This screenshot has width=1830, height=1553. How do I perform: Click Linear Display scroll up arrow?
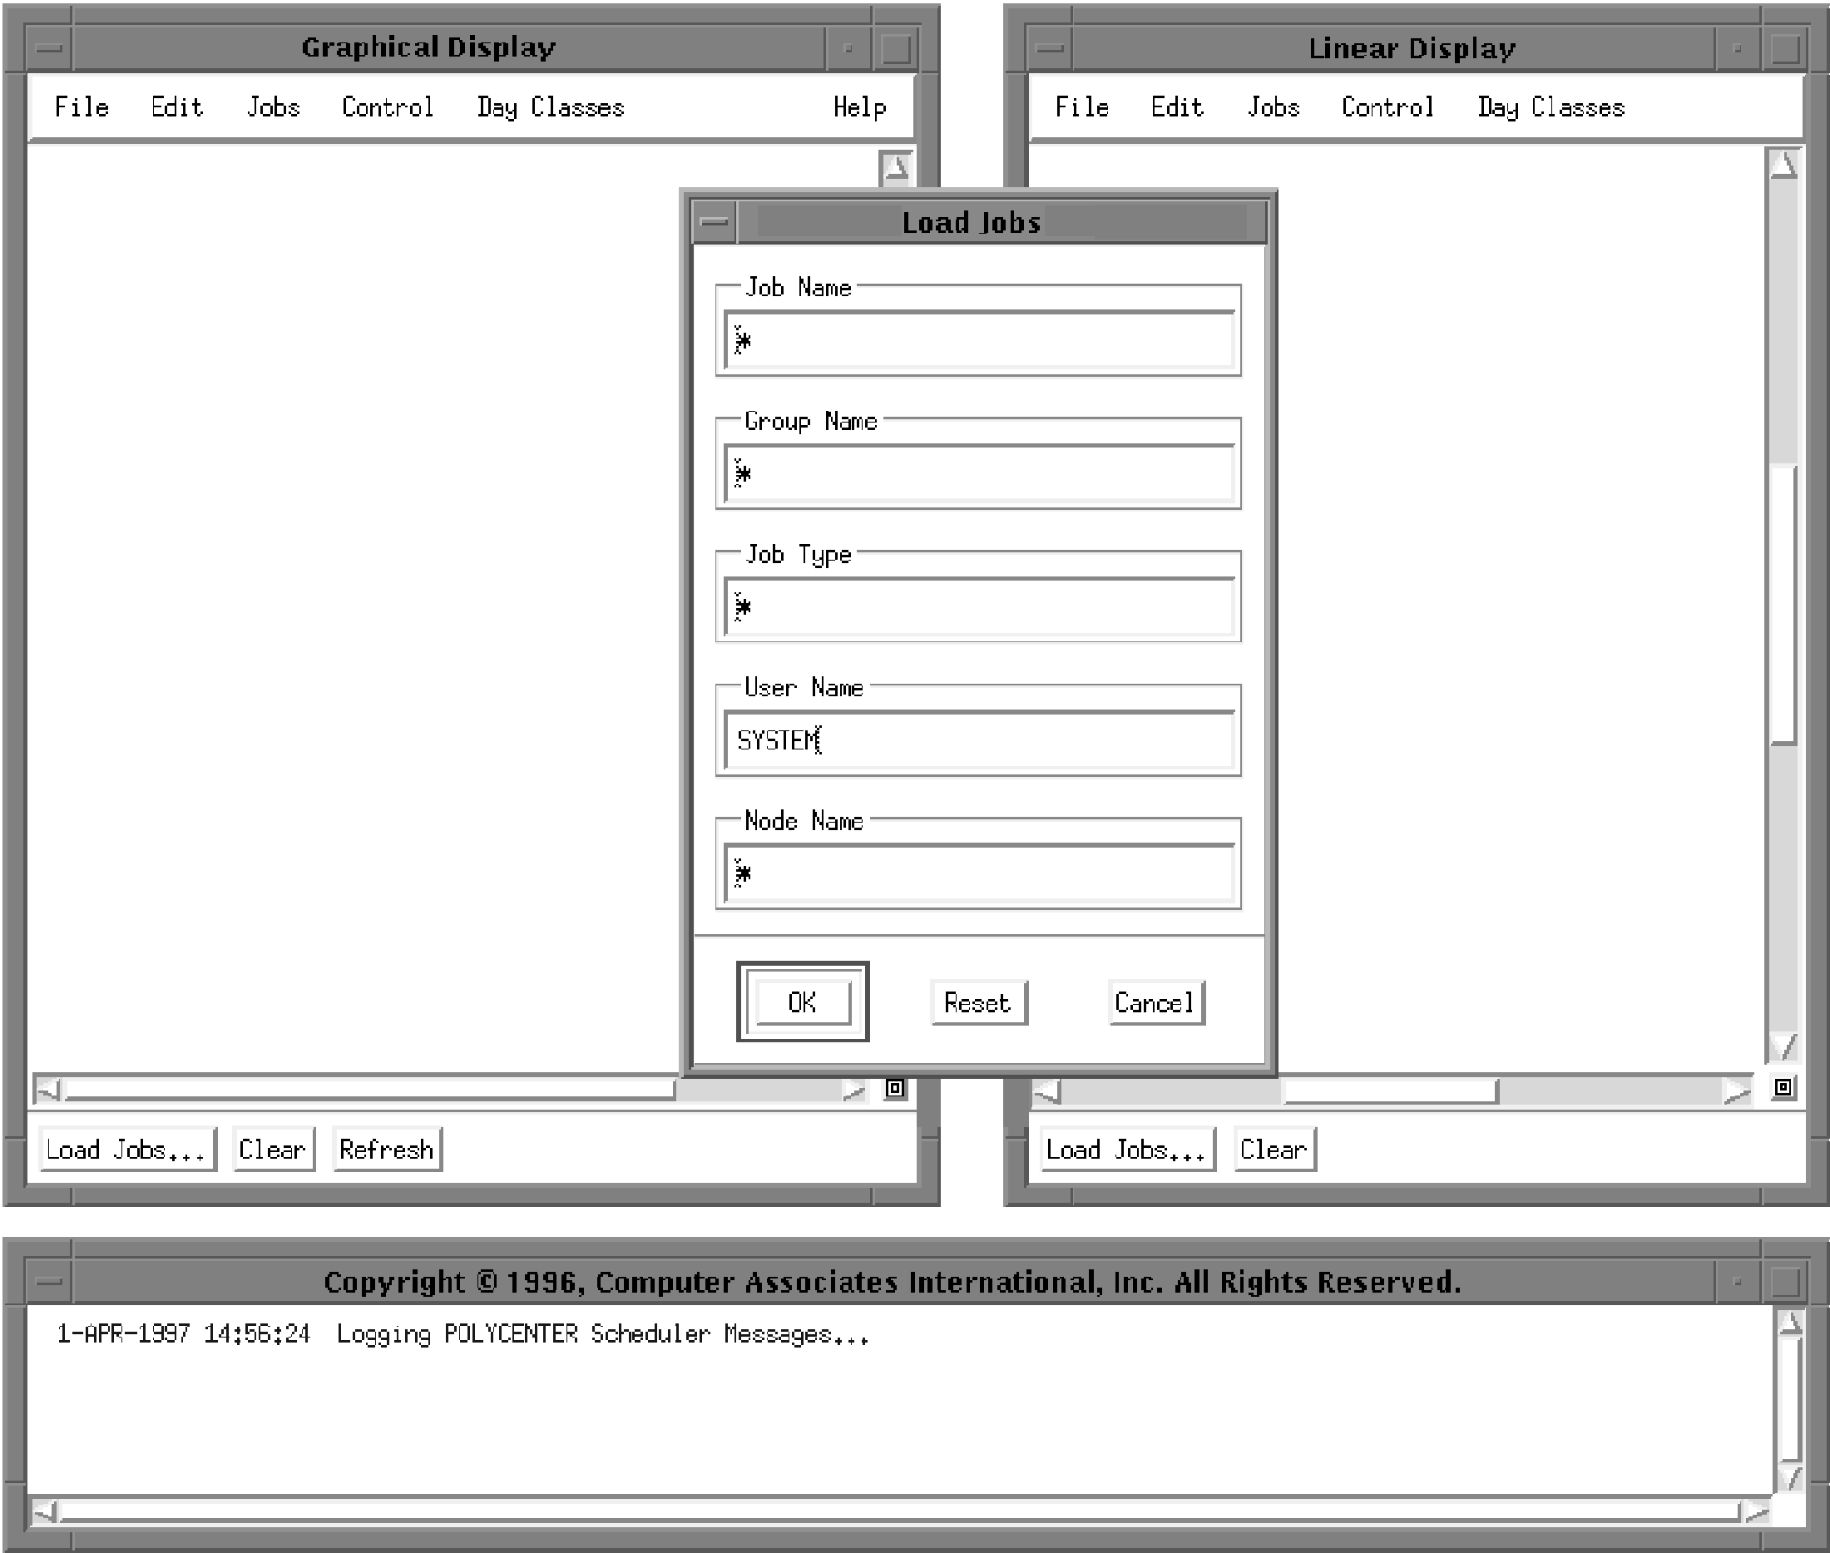pyautogui.click(x=1783, y=165)
